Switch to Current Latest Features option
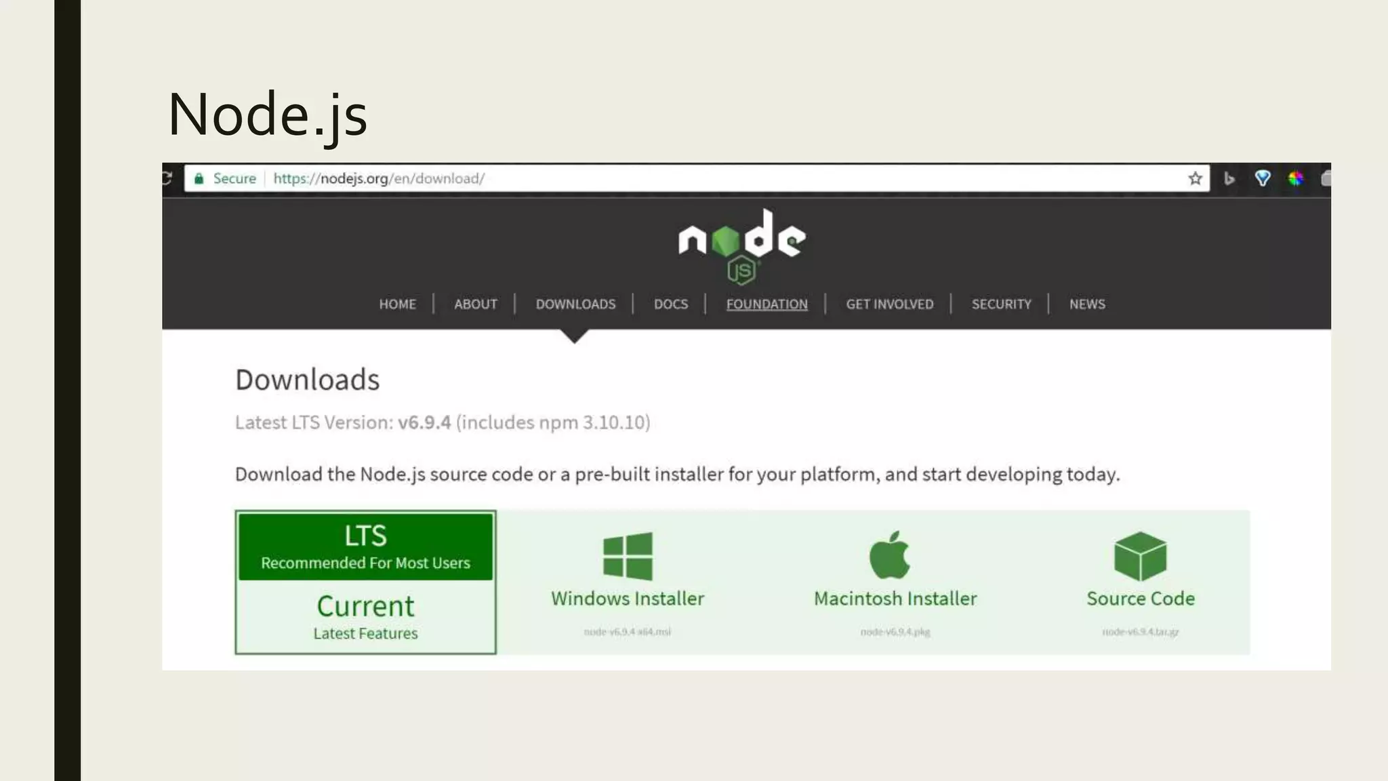Image resolution: width=1388 pixels, height=781 pixels. [x=365, y=616]
